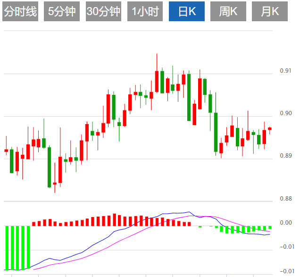The width and height of the screenshot is (300, 277).
Task: Click the 0.88 price axis label
Action: 286,199
